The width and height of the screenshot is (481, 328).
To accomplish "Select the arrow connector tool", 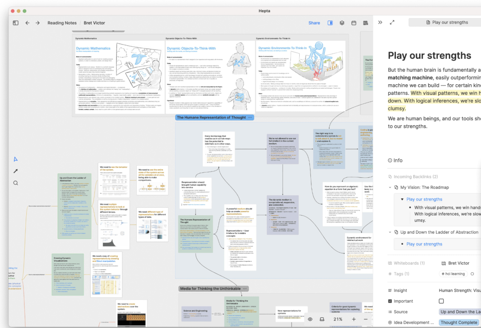I will (x=16, y=171).
